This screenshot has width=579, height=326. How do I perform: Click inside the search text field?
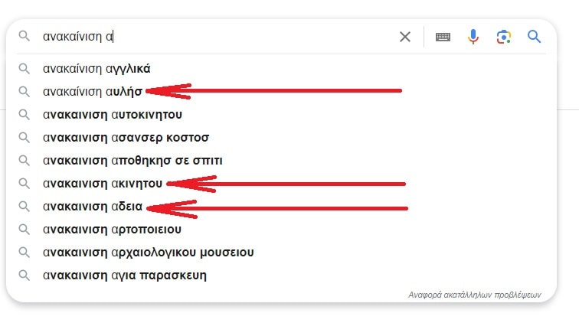click(x=230, y=37)
